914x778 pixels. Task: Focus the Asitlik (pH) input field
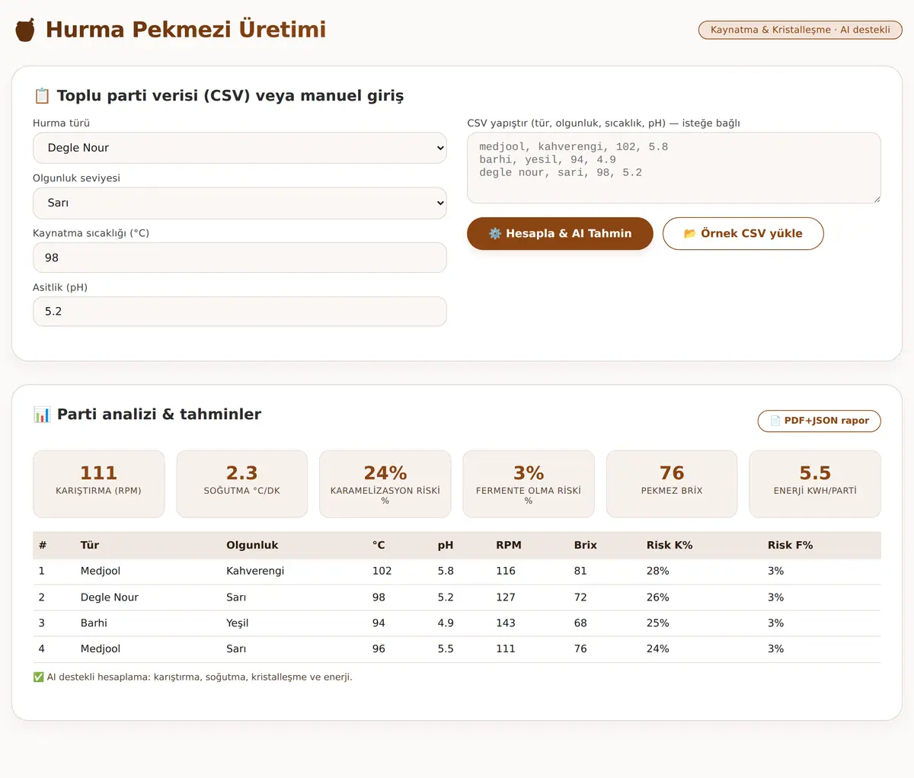[240, 312]
